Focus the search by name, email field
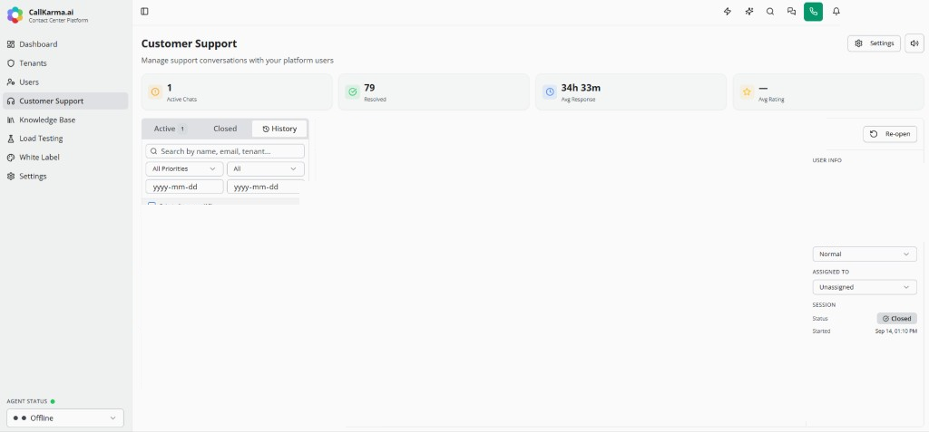Image resolution: width=929 pixels, height=432 pixels. 225,151
